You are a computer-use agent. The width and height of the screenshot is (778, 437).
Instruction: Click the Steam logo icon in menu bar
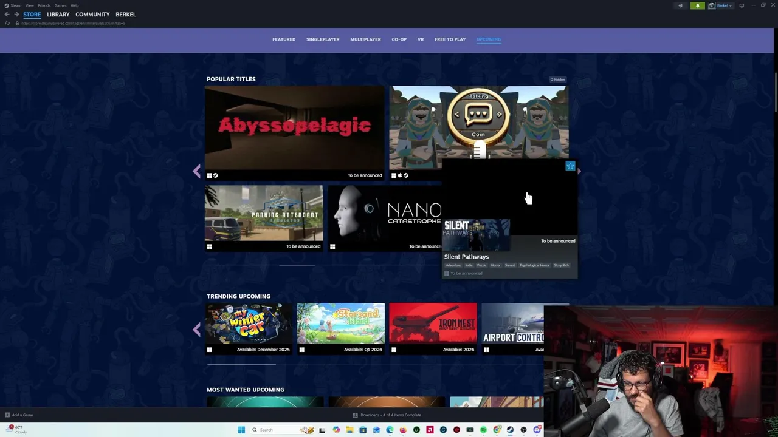coord(6,5)
